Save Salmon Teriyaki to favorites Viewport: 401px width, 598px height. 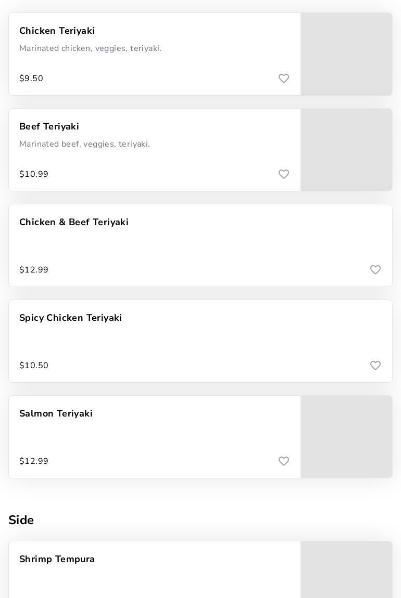(x=284, y=461)
